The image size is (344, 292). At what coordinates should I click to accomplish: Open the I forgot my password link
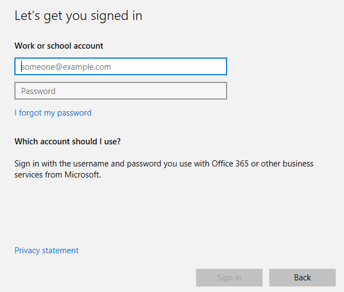[53, 113]
